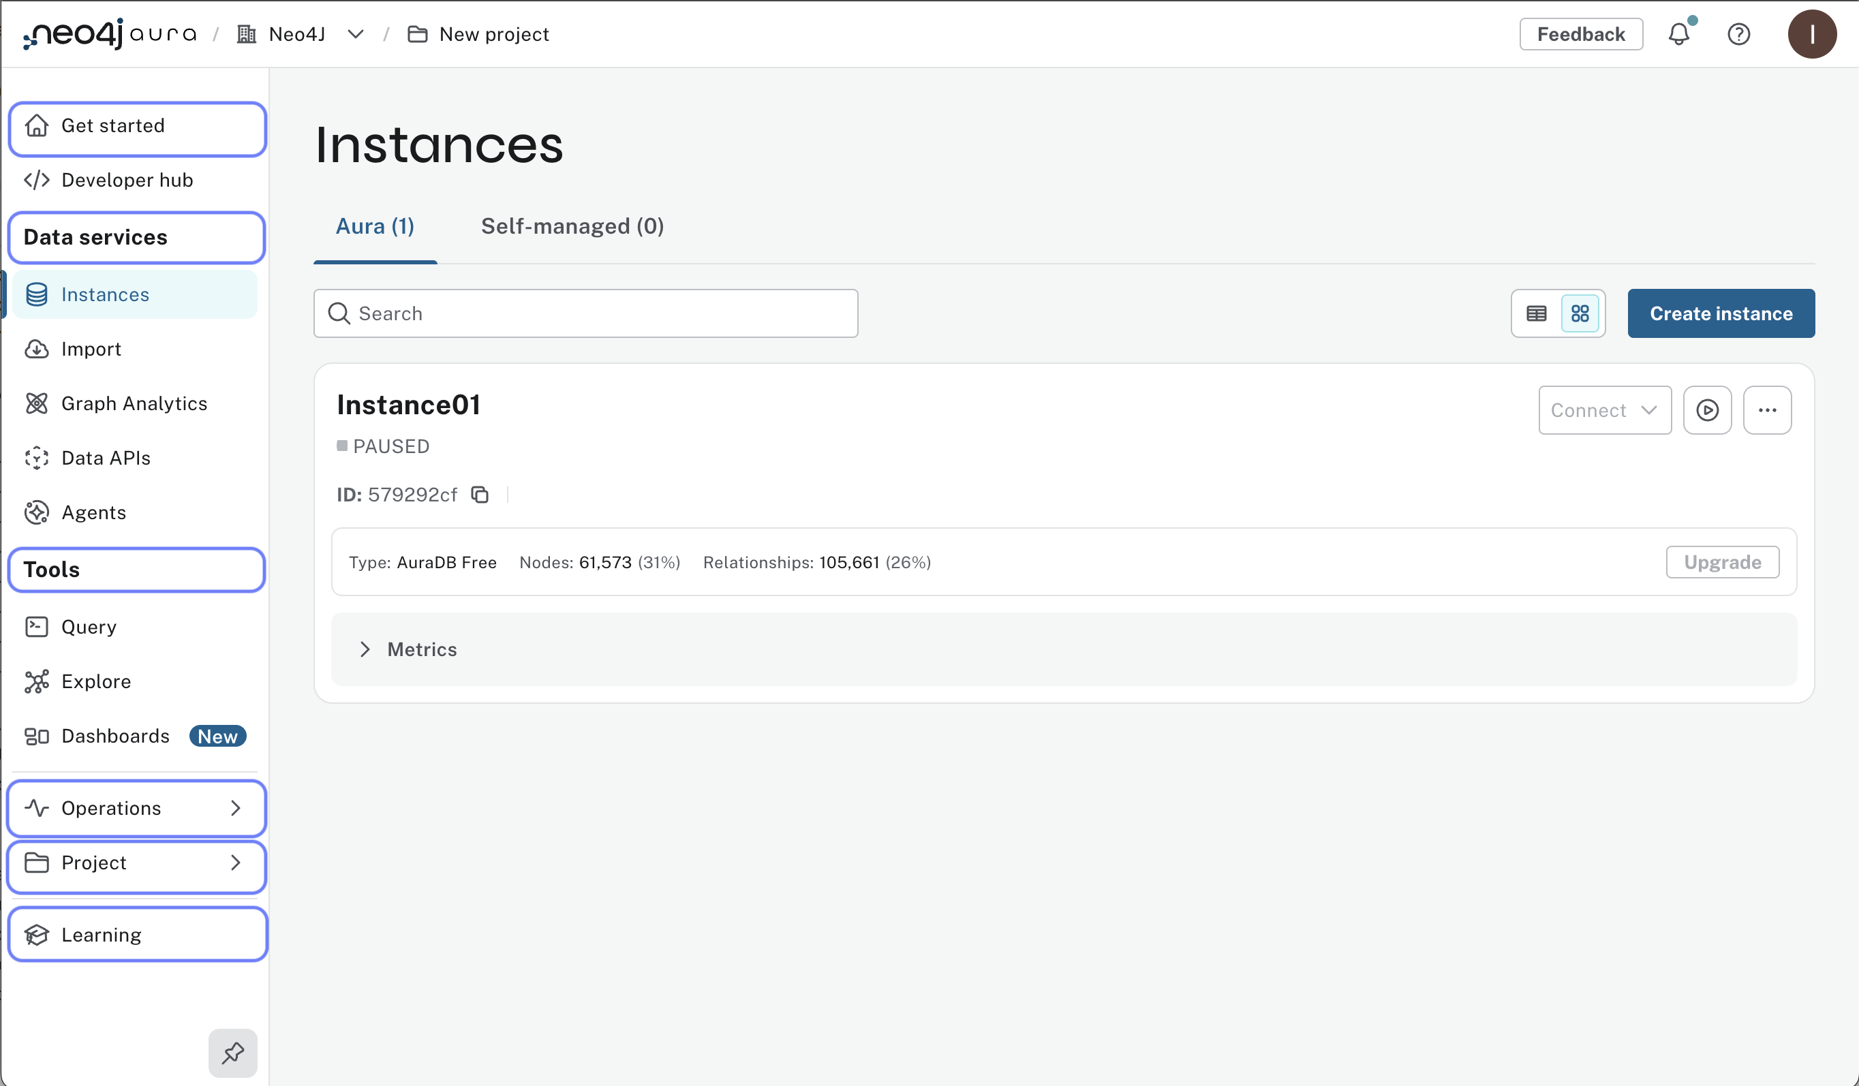Image resolution: width=1859 pixels, height=1086 pixels.
Task: Resume Instance01 with the play button
Action: pos(1706,410)
